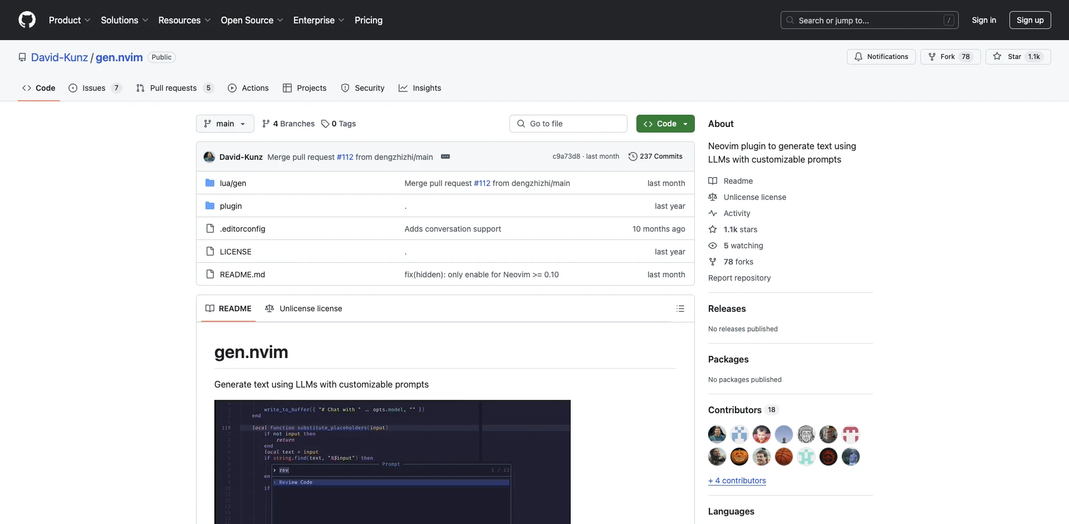Open the gen.nvim repository link

click(x=119, y=57)
